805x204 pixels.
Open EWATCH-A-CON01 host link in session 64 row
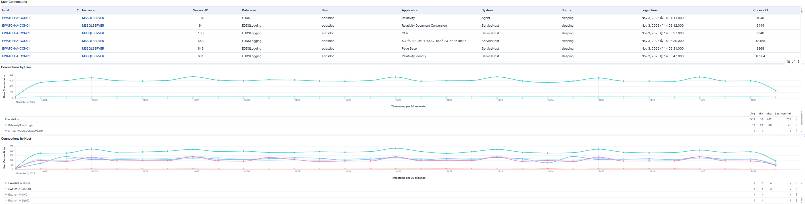(x=16, y=25)
